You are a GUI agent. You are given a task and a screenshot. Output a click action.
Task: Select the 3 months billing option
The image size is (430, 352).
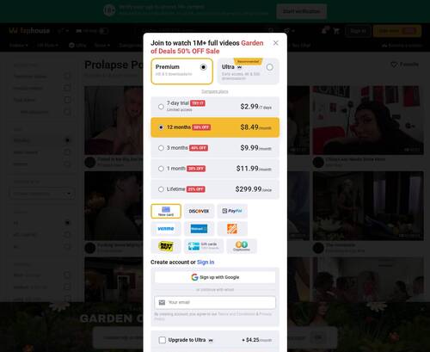coord(215,148)
